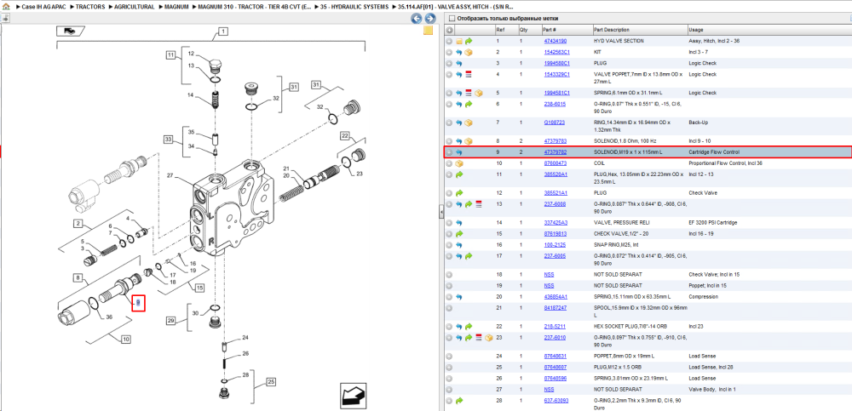Select boxed callout 1 at diagram top
The image size is (852, 411).
click(x=222, y=32)
